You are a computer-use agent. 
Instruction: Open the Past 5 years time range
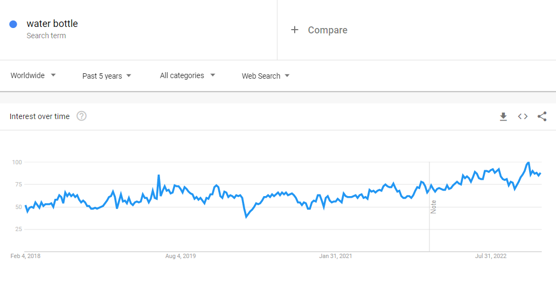107,76
